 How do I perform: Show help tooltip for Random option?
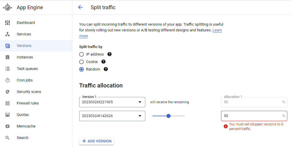(x=106, y=69)
